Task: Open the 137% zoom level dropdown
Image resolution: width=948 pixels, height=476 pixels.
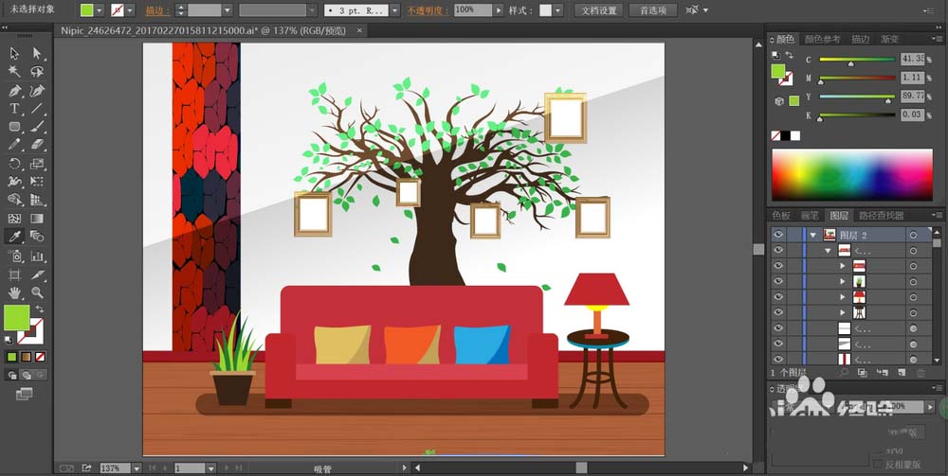Action: [137, 468]
